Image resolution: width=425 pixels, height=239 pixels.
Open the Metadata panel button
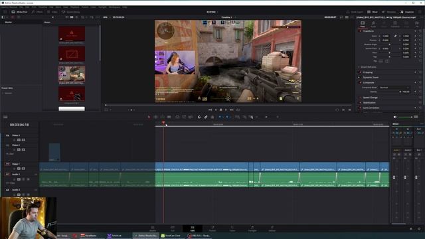click(389, 12)
